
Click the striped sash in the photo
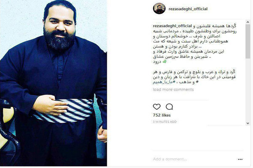(x=64, y=111)
